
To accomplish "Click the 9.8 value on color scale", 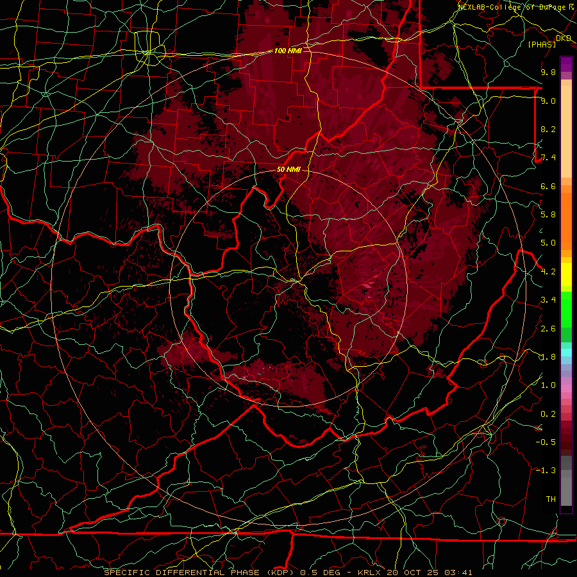I will (548, 72).
